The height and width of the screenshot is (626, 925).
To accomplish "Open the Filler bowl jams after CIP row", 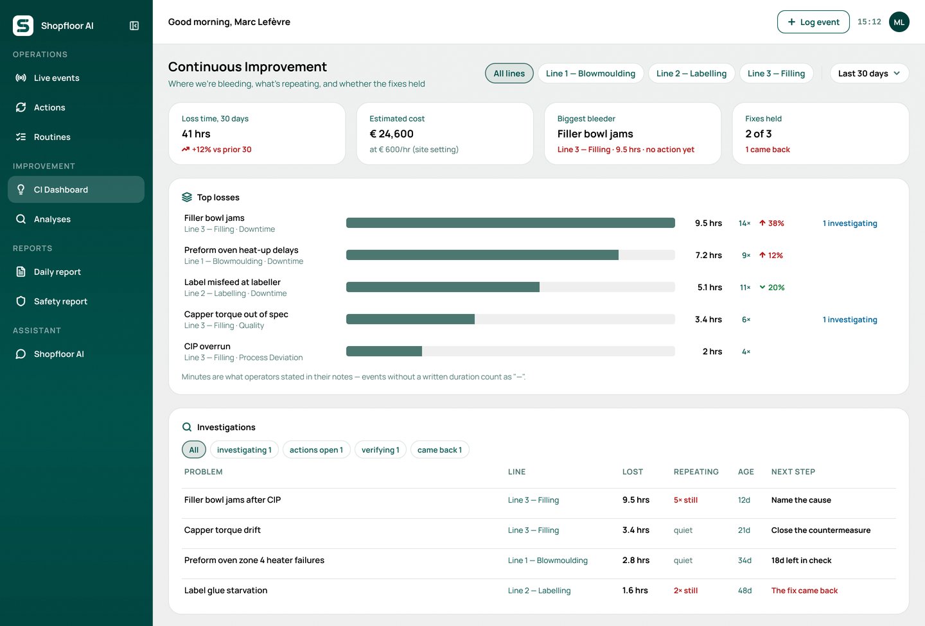I will pos(539,500).
